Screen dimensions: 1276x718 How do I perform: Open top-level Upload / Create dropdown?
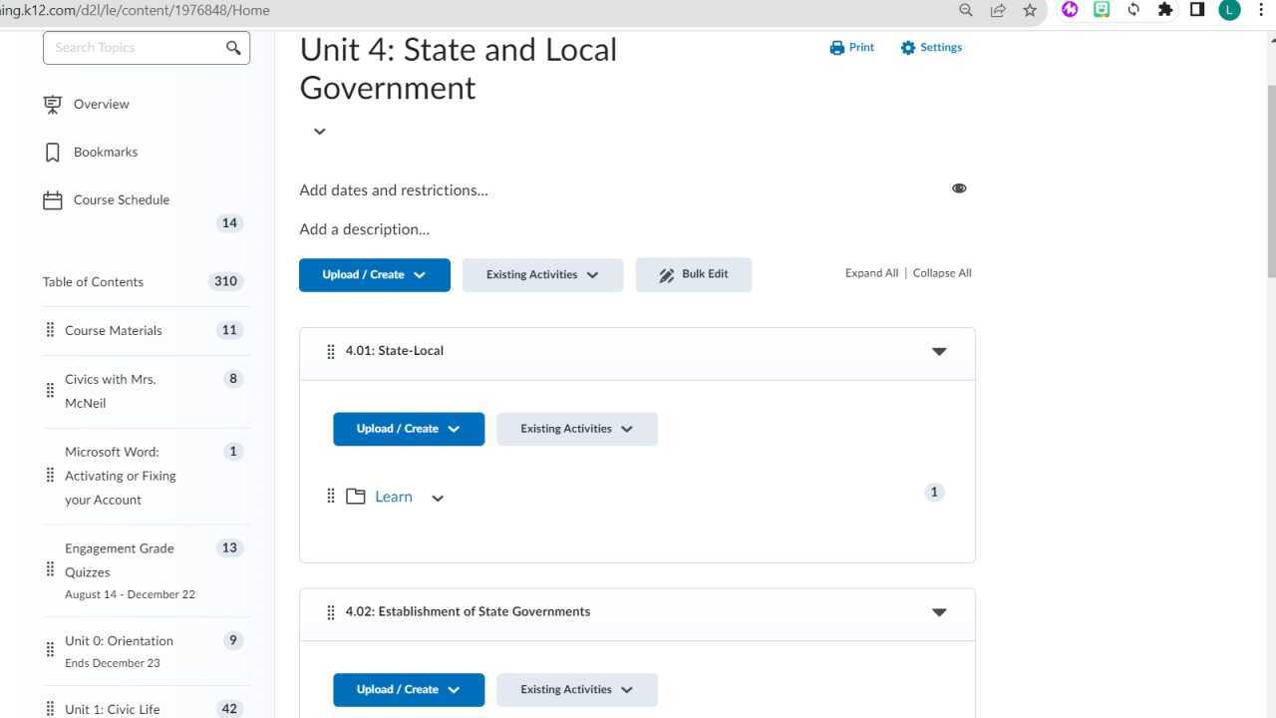click(374, 275)
